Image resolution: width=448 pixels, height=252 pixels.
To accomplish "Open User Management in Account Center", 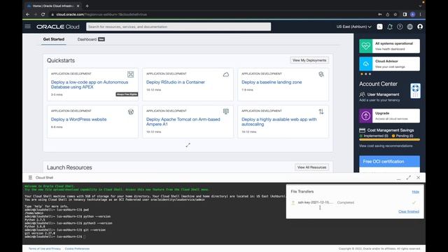I will [383, 94].
